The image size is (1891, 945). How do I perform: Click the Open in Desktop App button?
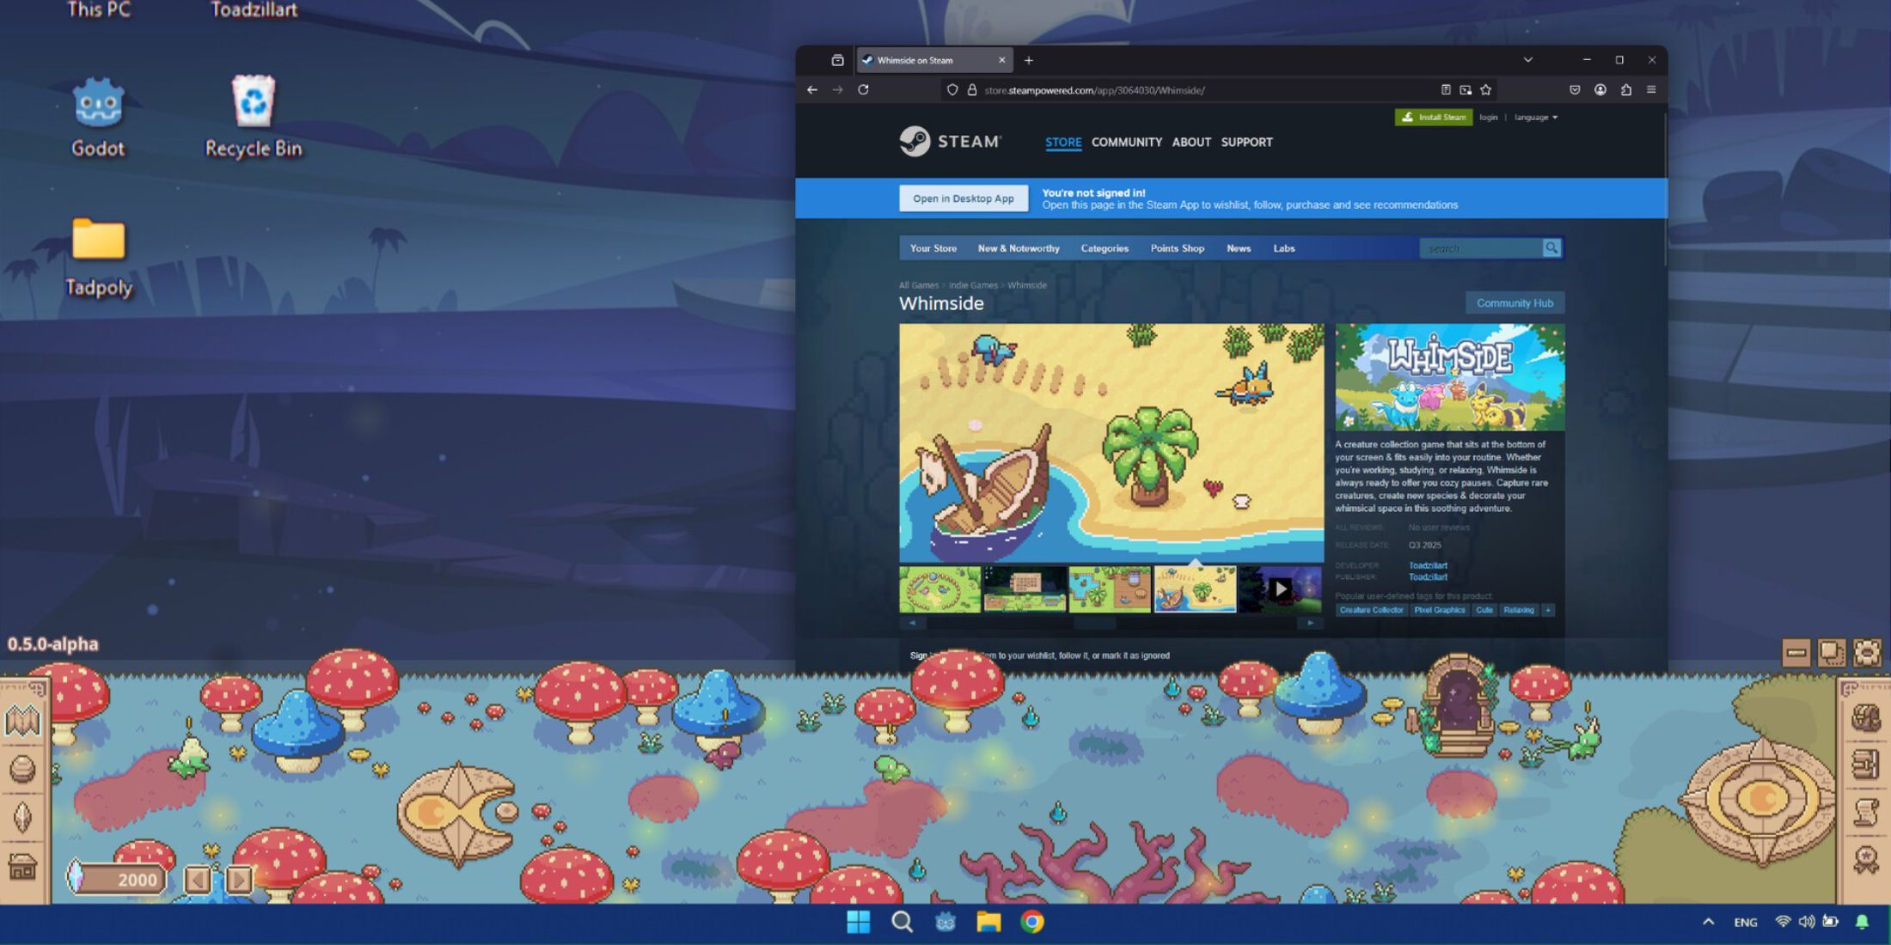coord(964,198)
